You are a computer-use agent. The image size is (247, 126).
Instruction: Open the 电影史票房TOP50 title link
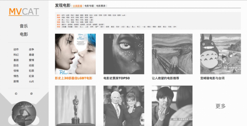tap(117, 78)
